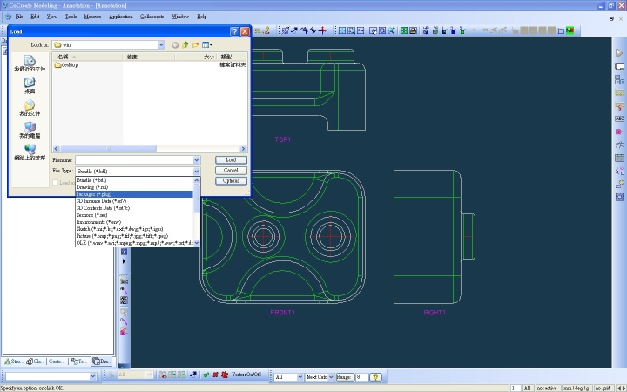
Task: Expand the Look in folder dropdown
Action: tap(161, 44)
